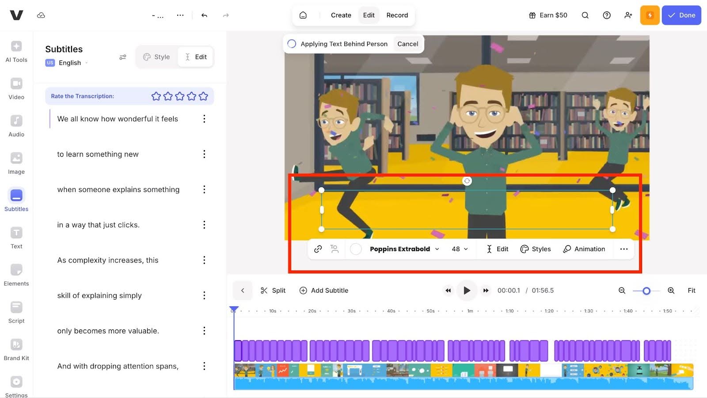
Task: Open the font size 48 dropdown
Action: pyautogui.click(x=460, y=249)
